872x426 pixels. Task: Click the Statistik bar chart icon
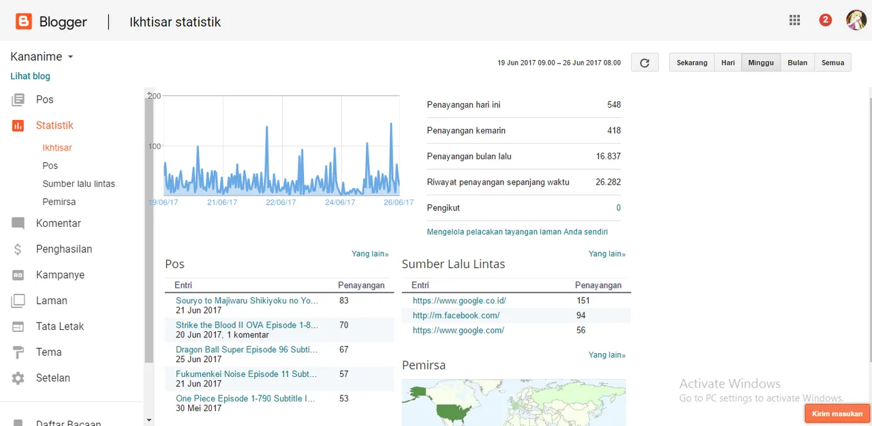18,125
